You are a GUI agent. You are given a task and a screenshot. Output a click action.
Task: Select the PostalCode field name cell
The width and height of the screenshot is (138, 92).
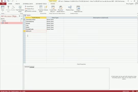coord(36,29)
